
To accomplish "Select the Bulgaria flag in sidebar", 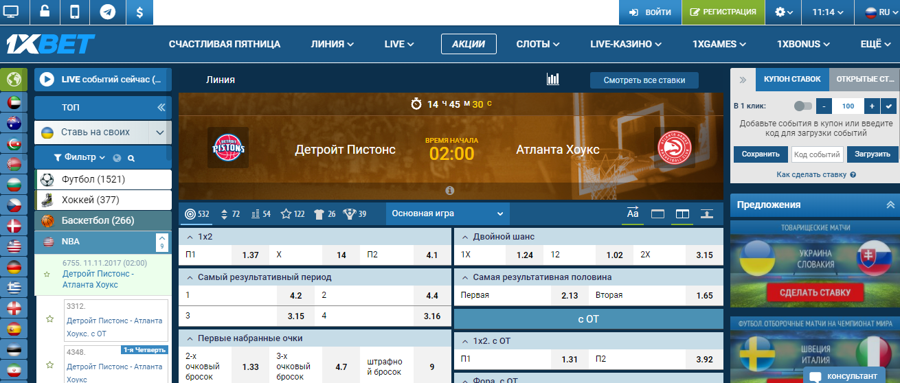I will click(14, 185).
